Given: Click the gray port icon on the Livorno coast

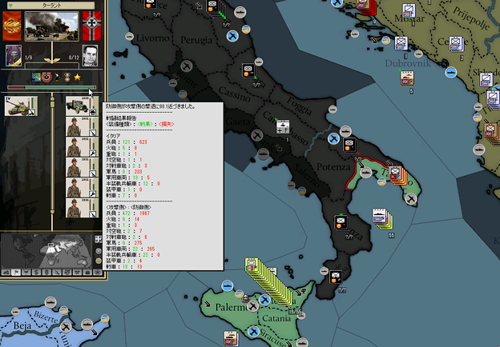Looking at the screenshot, I should coord(129,36).
